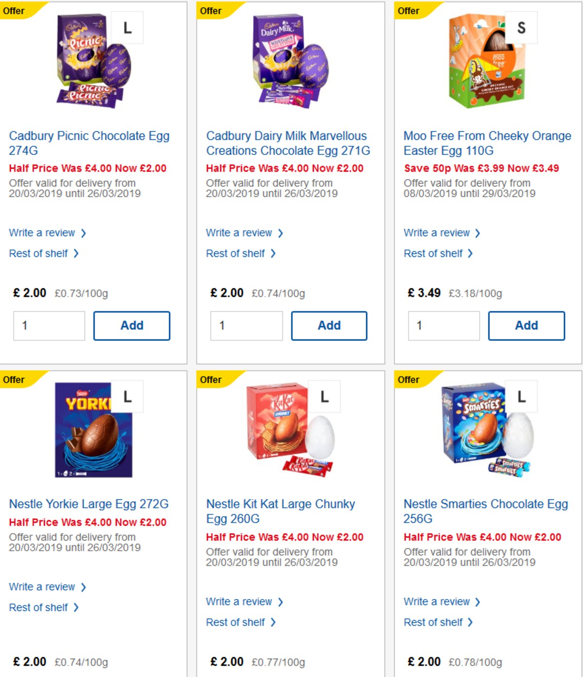Click the yellow Offer badge on Cadbury Picnic
583x677 pixels.
click(15, 11)
